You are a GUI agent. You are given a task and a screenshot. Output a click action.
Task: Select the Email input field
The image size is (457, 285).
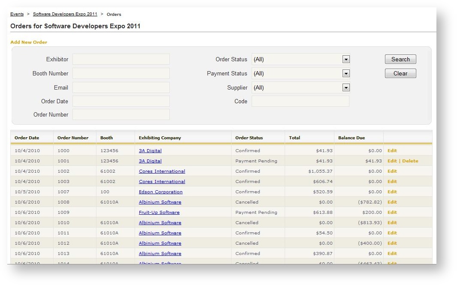(x=121, y=87)
